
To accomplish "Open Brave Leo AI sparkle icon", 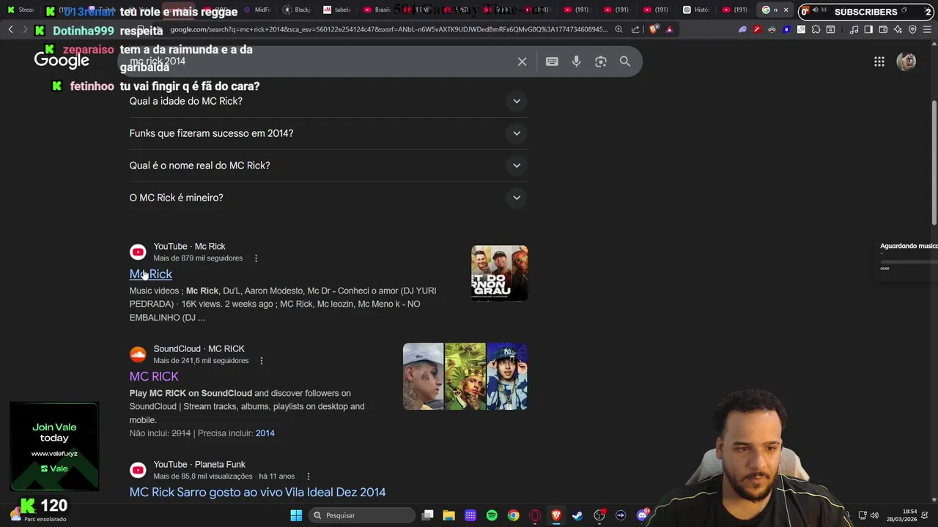I will (x=898, y=29).
